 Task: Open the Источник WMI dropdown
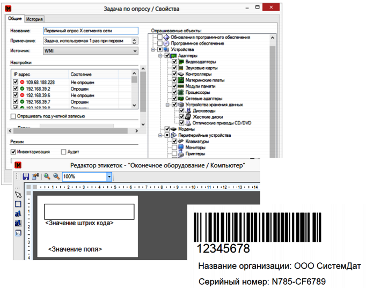[135, 51]
